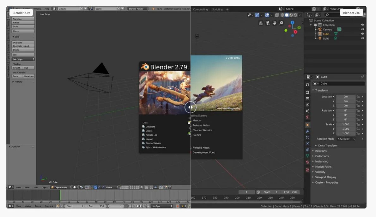Click the Smooth shading button

click(x=17, y=68)
